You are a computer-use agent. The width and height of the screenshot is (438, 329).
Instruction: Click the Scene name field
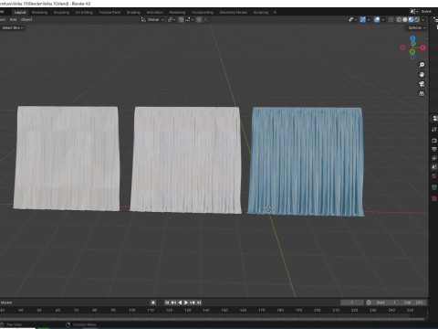tap(428, 11)
